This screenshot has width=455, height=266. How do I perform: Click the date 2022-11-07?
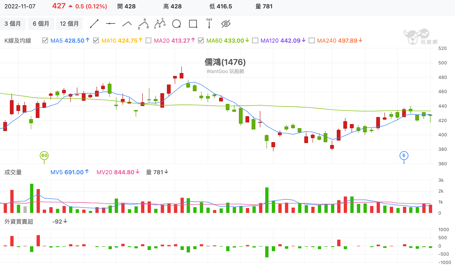click(20, 6)
